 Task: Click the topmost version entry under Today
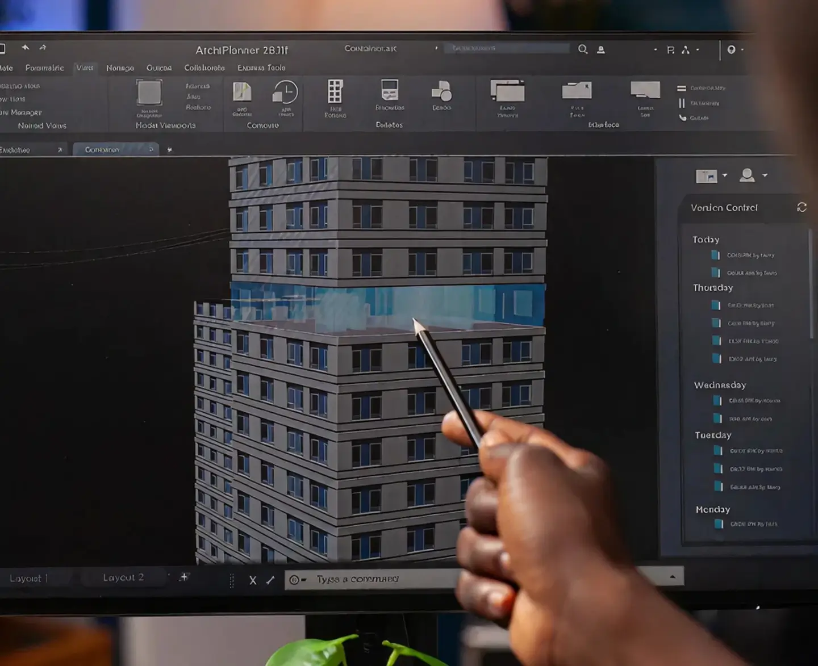(750, 255)
